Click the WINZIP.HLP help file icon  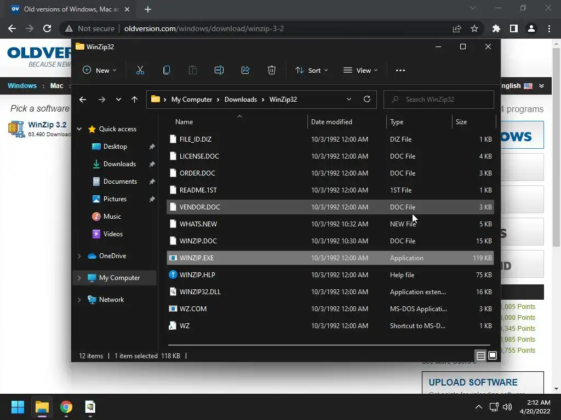173,275
